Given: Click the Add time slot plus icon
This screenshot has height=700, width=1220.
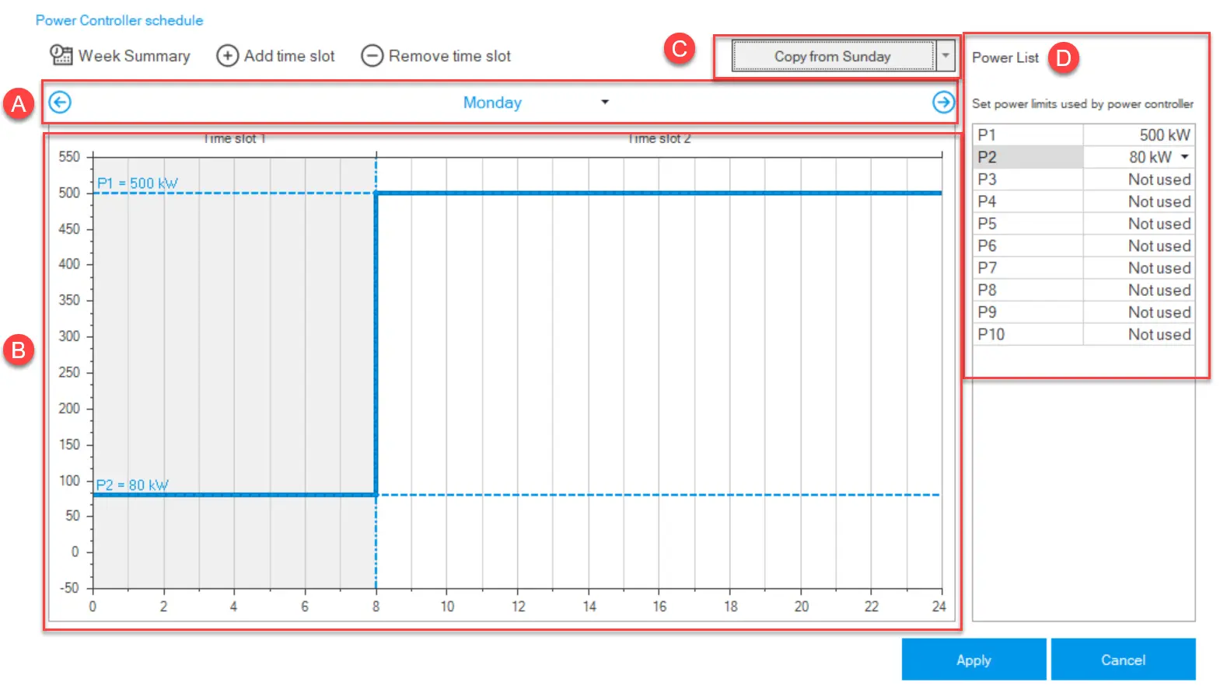Looking at the screenshot, I should coord(227,56).
